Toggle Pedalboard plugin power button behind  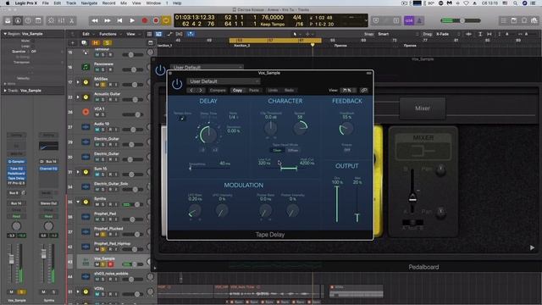(x=160, y=69)
